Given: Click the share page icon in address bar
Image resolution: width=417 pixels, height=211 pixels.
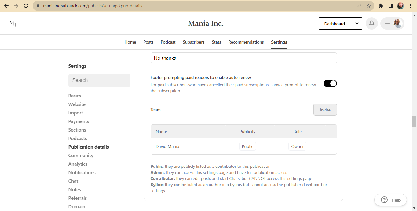Looking at the screenshot, I should point(359,6).
